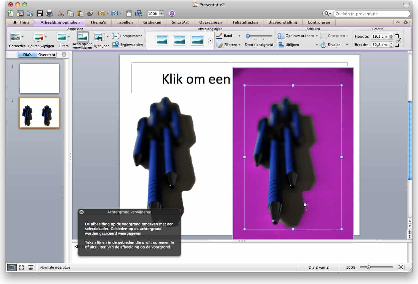This screenshot has height=284, width=418.
Task: Switch to the Thema's tab
Action: tap(98, 22)
